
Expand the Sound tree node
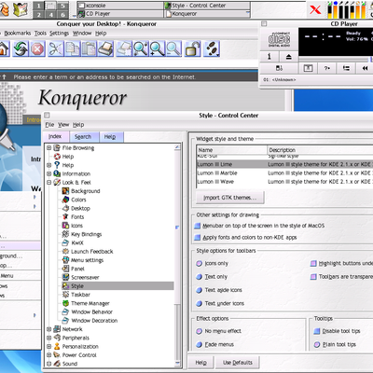(49, 364)
